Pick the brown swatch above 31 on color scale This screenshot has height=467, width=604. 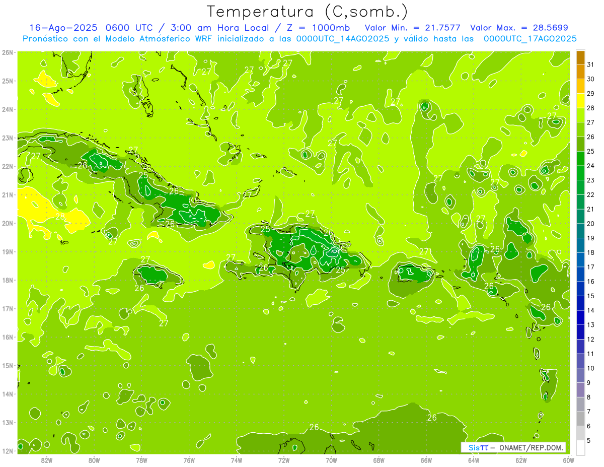tap(580, 57)
